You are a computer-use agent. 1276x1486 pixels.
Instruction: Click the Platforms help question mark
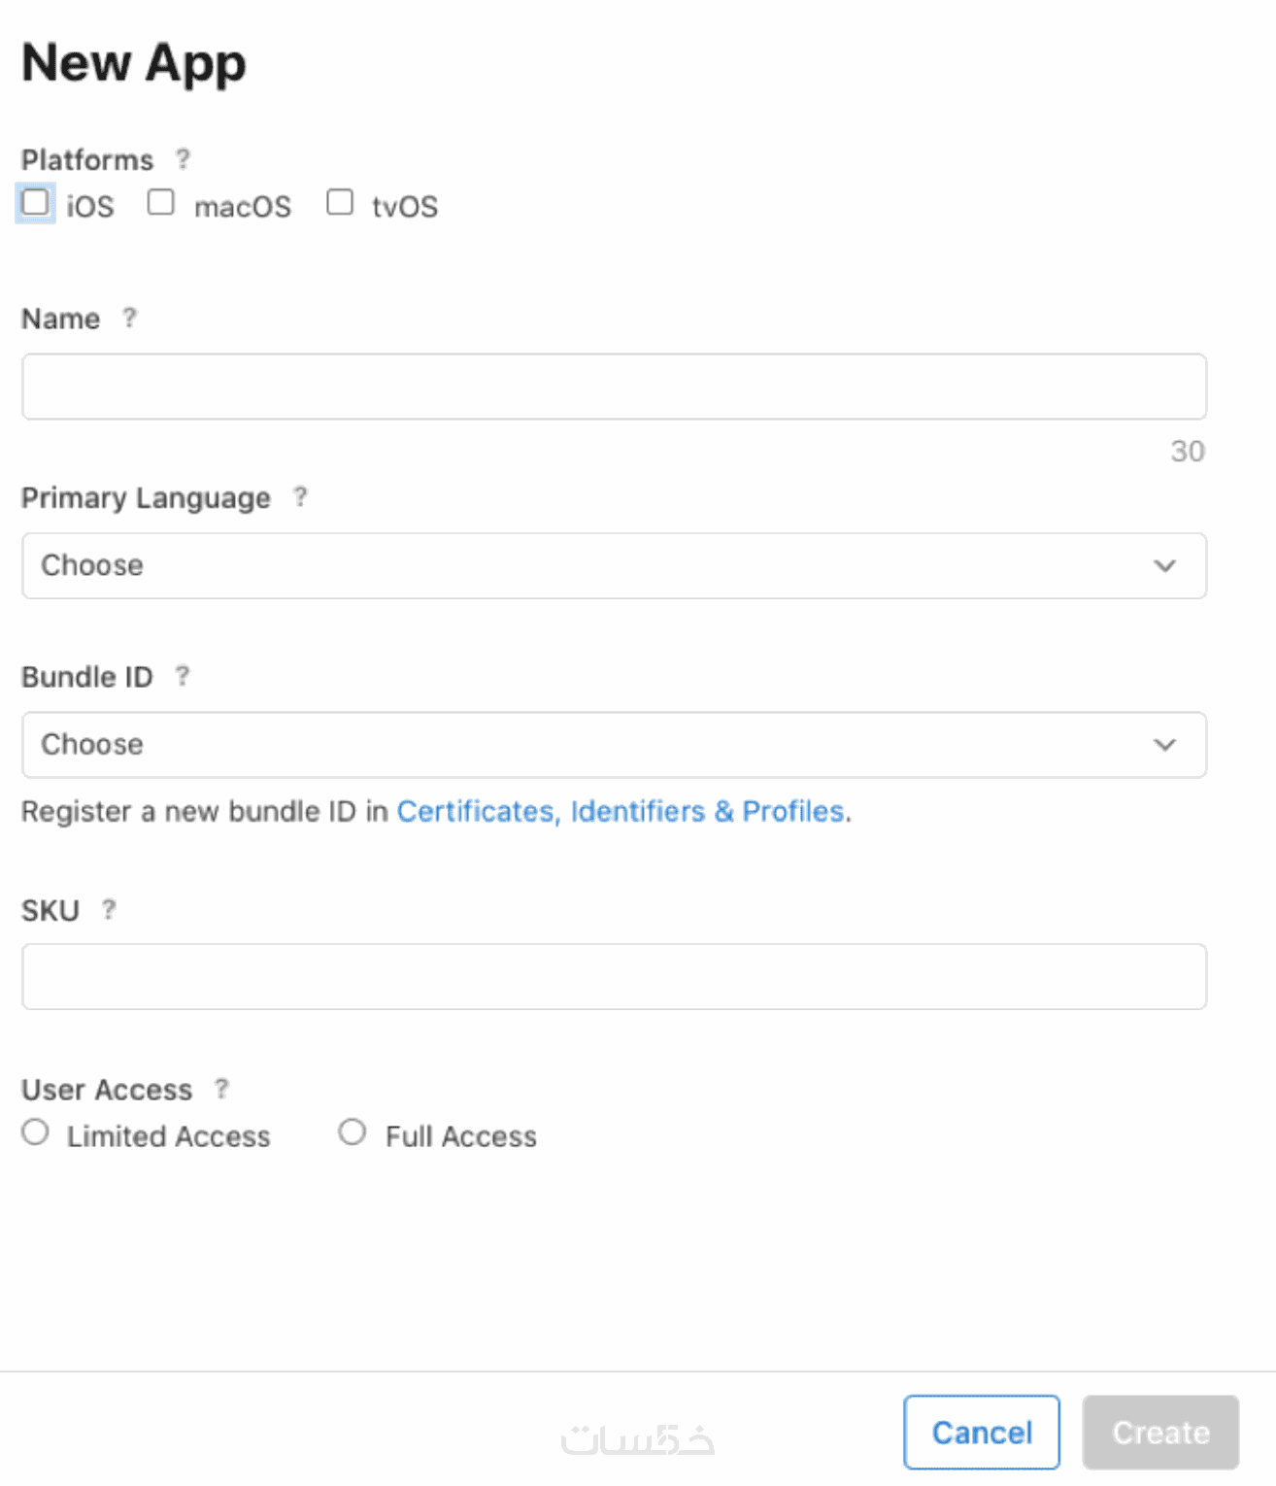183,158
